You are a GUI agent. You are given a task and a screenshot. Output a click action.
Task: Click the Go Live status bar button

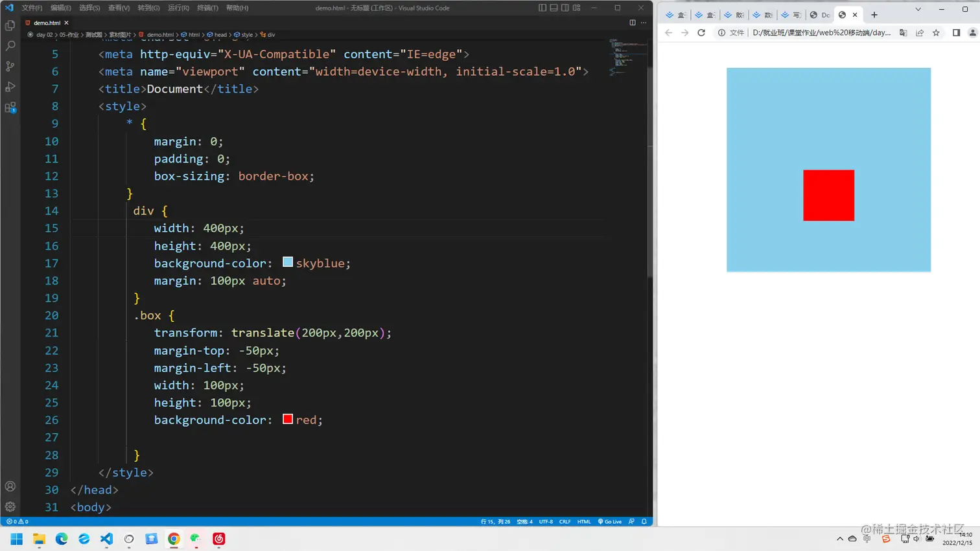pos(610,521)
